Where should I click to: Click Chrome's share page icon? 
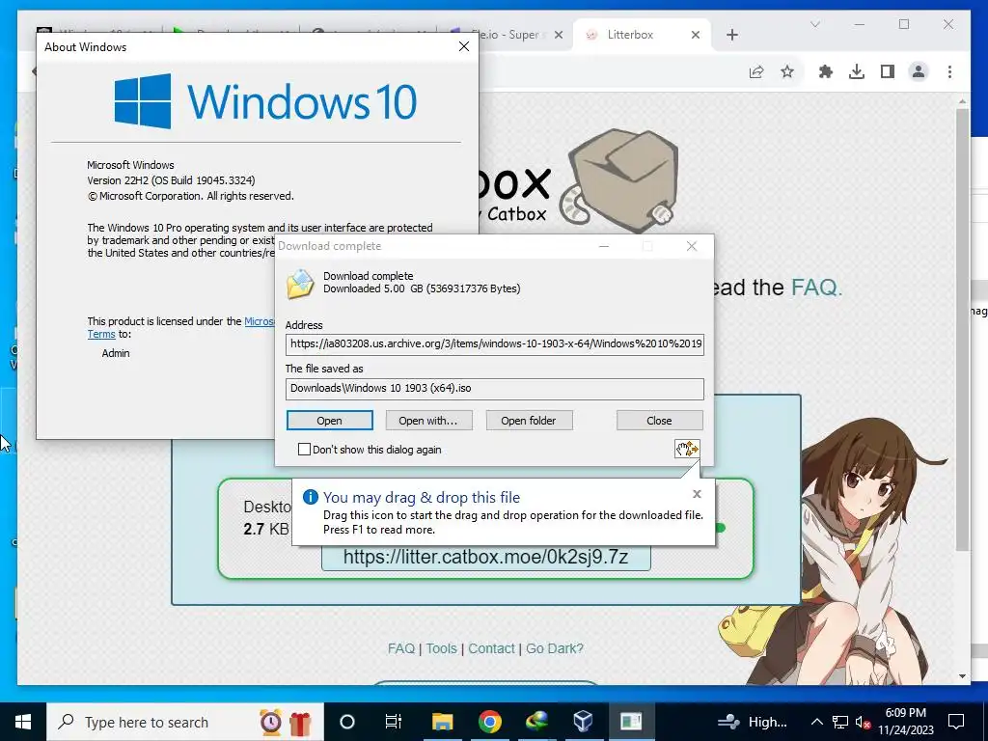click(756, 71)
